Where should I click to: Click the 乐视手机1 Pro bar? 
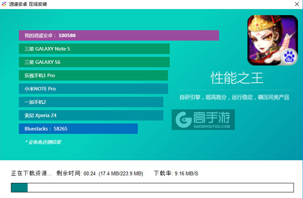pyautogui.click(x=93, y=76)
